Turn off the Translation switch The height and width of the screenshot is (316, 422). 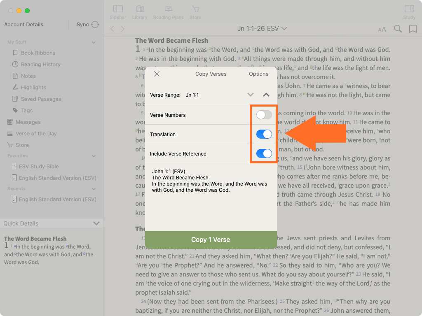coord(264,134)
